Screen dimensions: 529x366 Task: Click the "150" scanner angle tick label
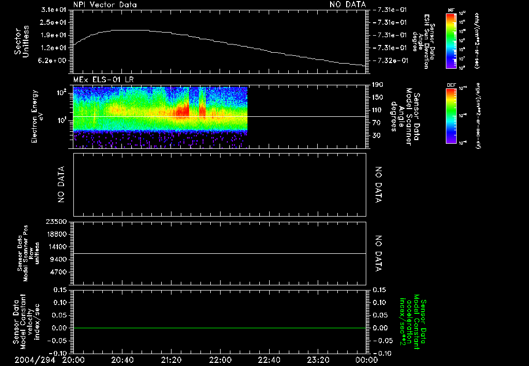[378, 97]
